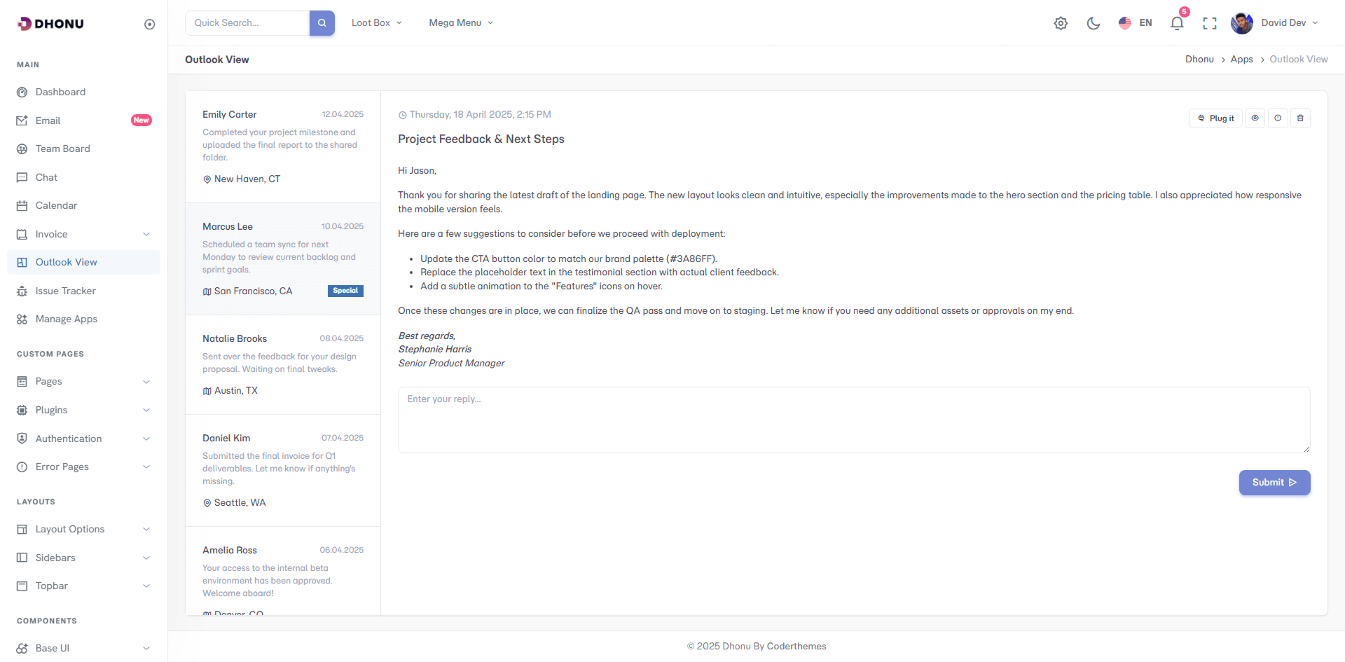This screenshot has width=1345, height=662.
Task: Expand the Invoice sidebar submenu
Action: [x=83, y=234]
